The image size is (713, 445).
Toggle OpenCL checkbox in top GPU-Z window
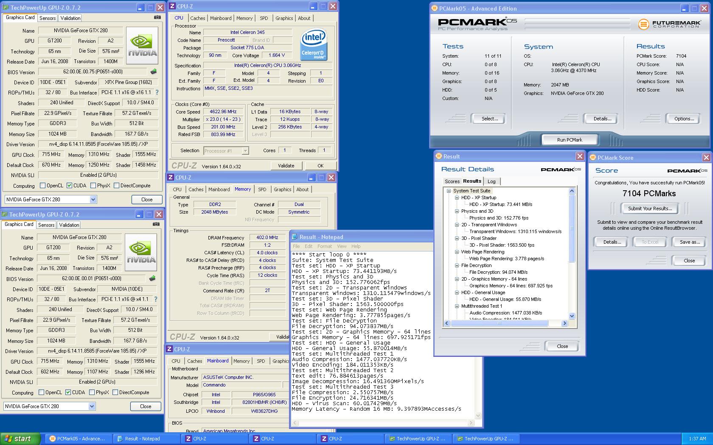point(42,186)
